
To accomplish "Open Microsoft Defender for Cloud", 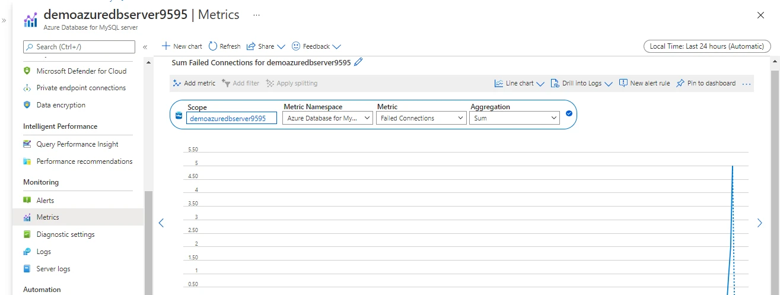I will tap(81, 71).
